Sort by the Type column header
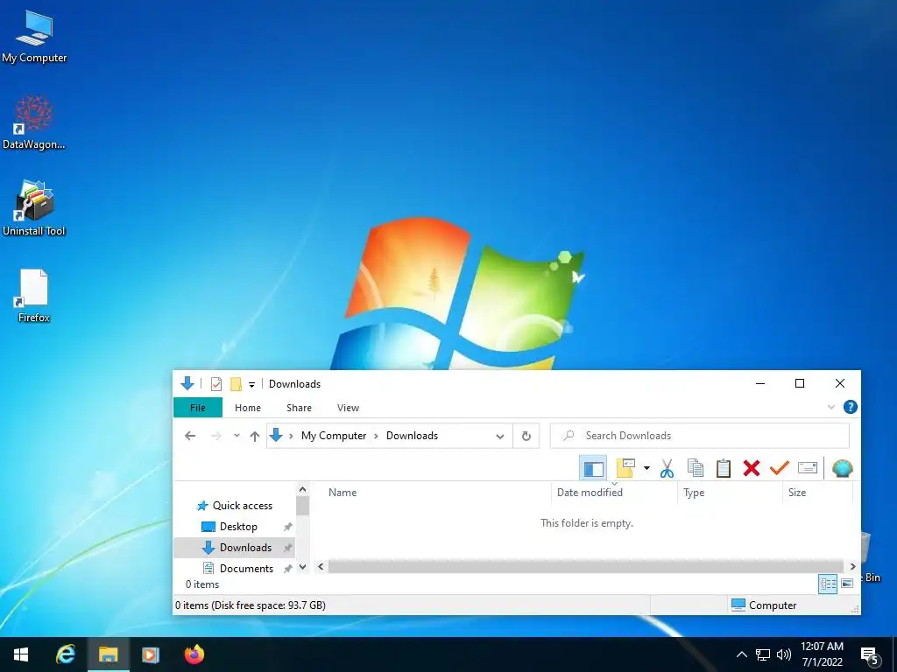Screen dimensions: 897x672 694,493
